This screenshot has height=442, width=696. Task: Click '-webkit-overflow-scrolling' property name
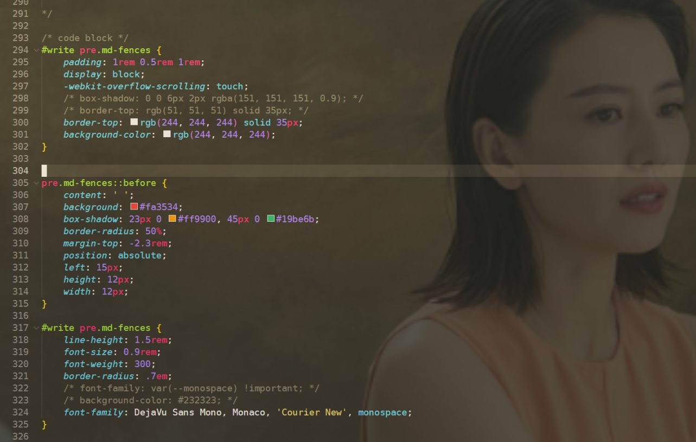pos(134,86)
